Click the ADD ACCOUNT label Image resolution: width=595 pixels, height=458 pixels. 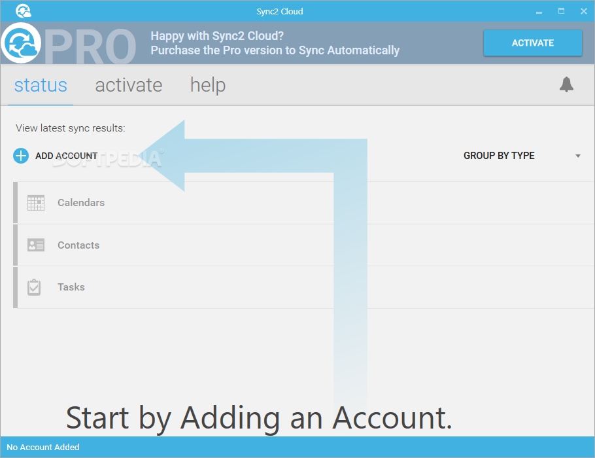[x=67, y=156]
